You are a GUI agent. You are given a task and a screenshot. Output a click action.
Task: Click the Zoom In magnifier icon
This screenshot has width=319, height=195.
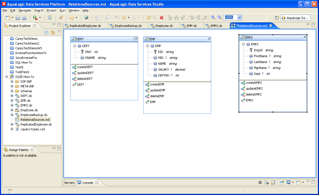pos(213,18)
